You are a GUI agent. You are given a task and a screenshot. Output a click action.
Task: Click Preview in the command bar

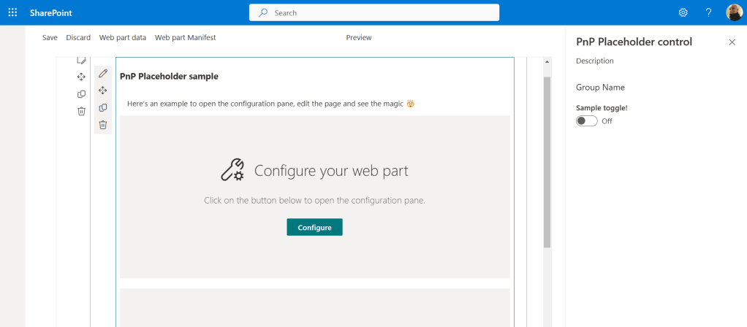pyautogui.click(x=358, y=37)
